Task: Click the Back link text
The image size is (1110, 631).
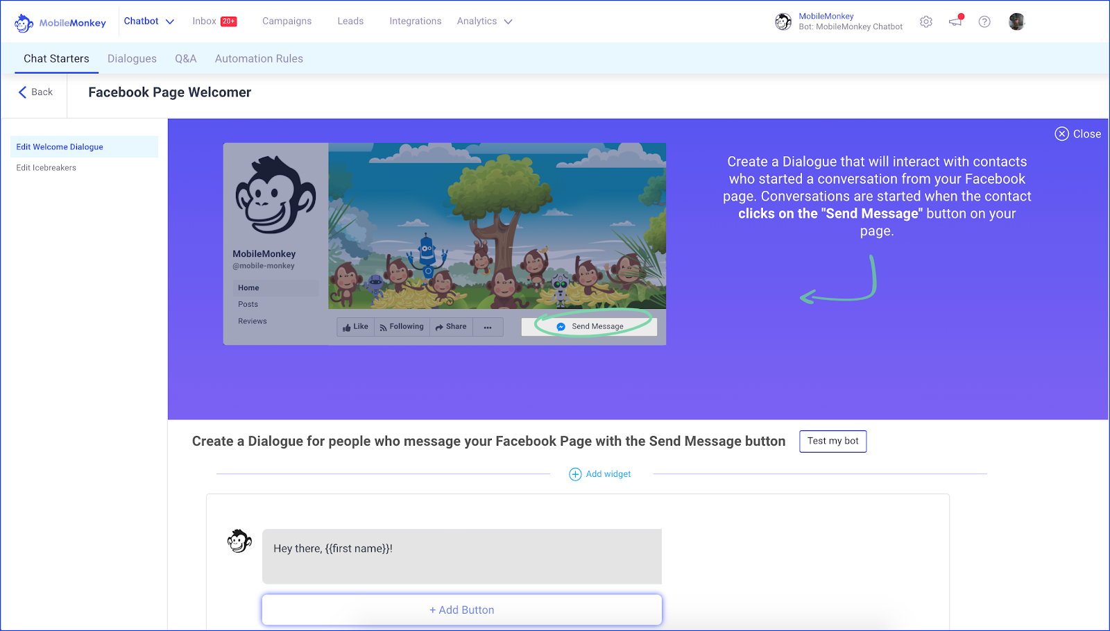Action: point(42,92)
